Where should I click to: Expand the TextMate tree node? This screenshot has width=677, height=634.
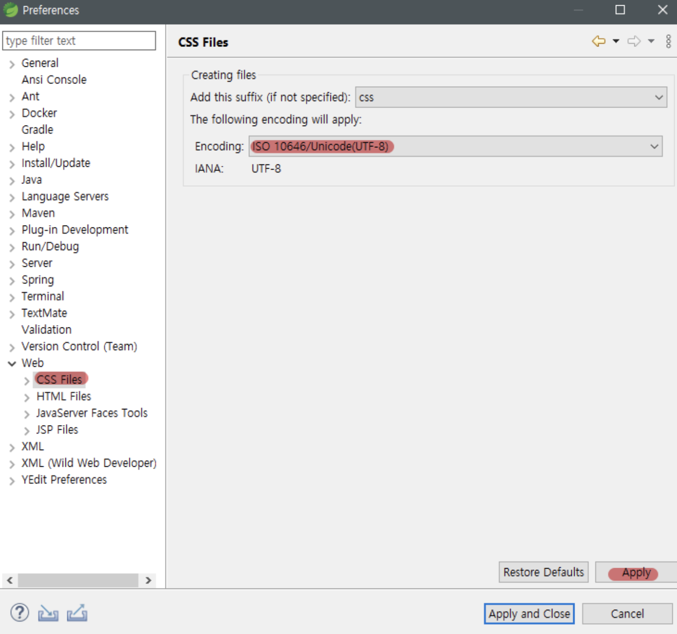click(12, 314)
